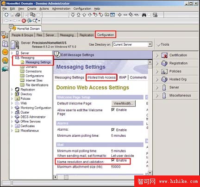Expand the Certification tools section
The width and height of the screenshot is (200, 187).
point(157,55)
